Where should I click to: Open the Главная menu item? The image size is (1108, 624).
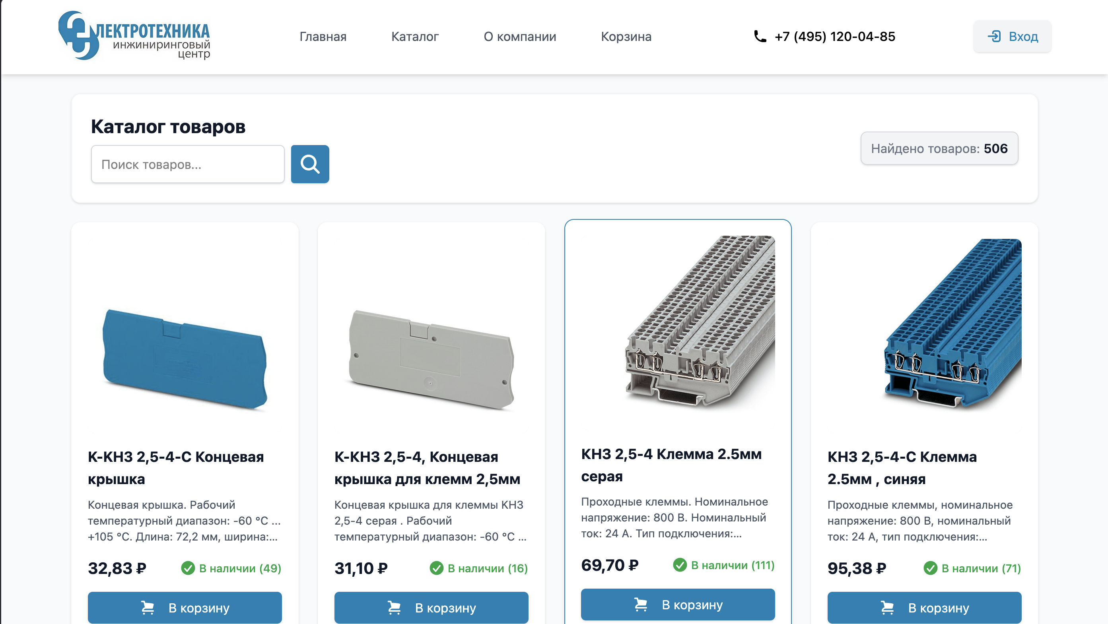pyautogui.click(x=323, y=37)
